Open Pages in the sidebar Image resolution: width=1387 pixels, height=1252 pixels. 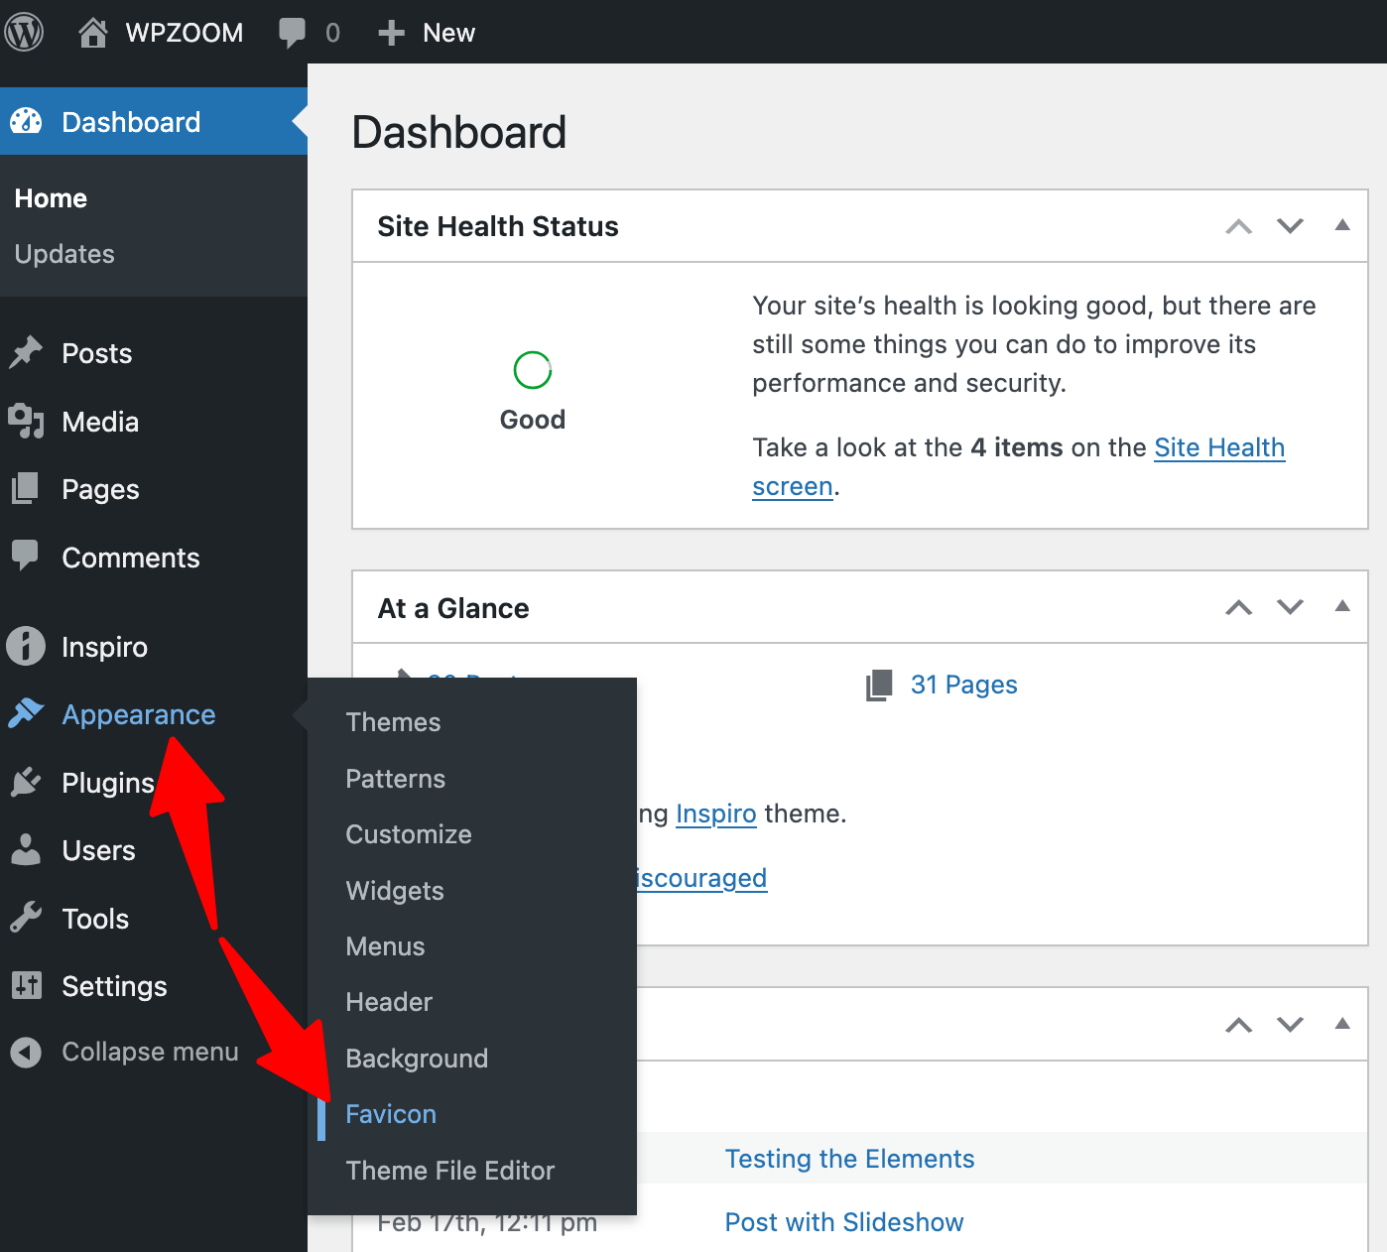click(100, 489)
